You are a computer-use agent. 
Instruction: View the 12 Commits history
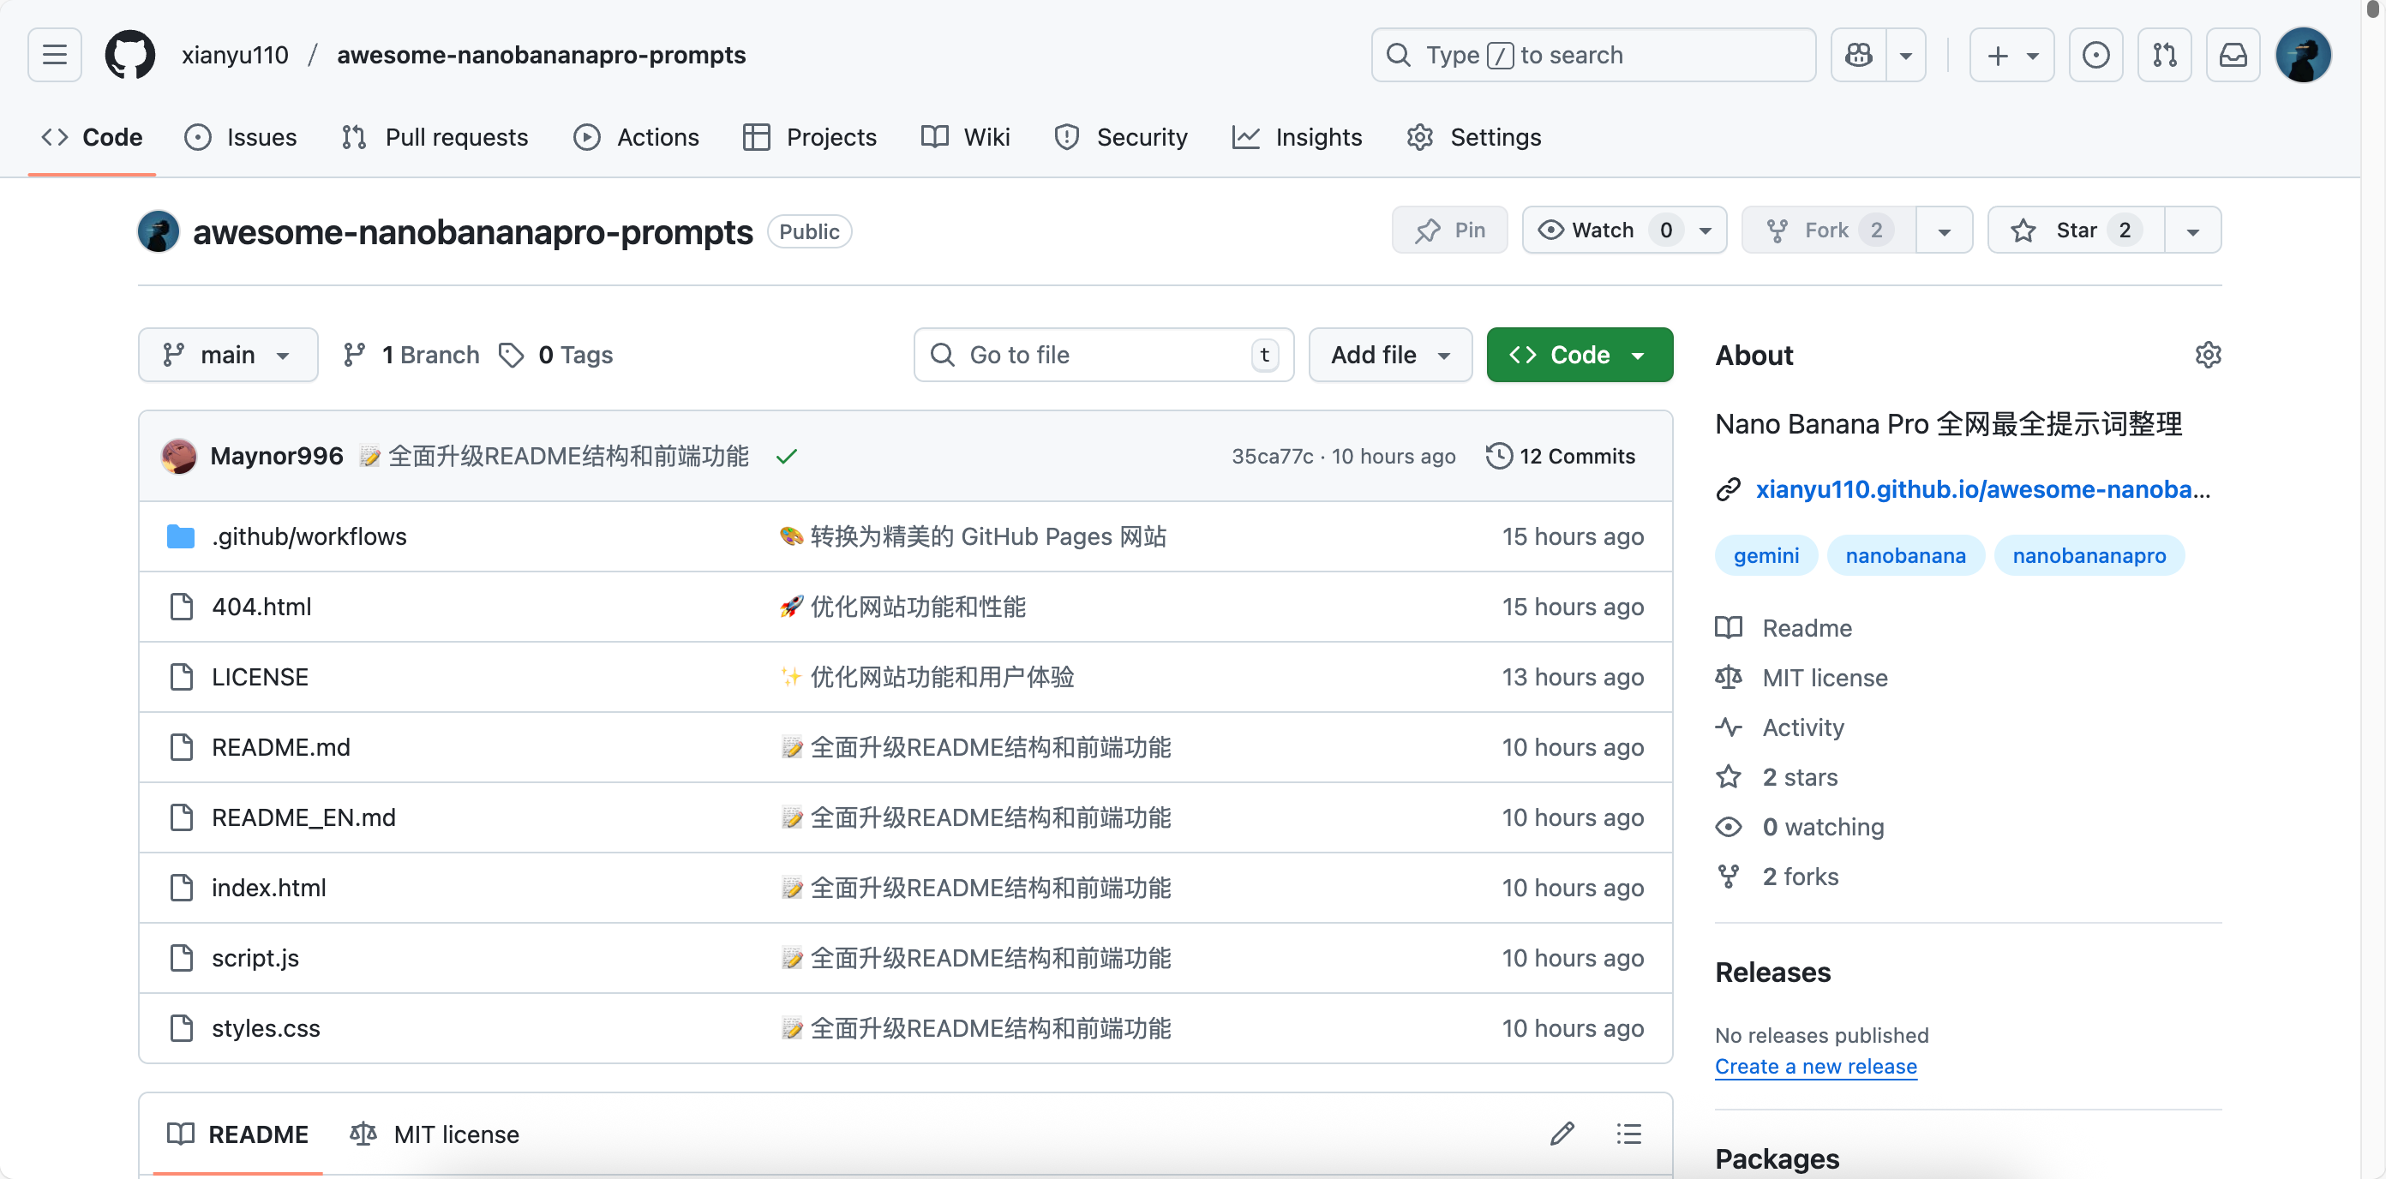coord(1561,457)
